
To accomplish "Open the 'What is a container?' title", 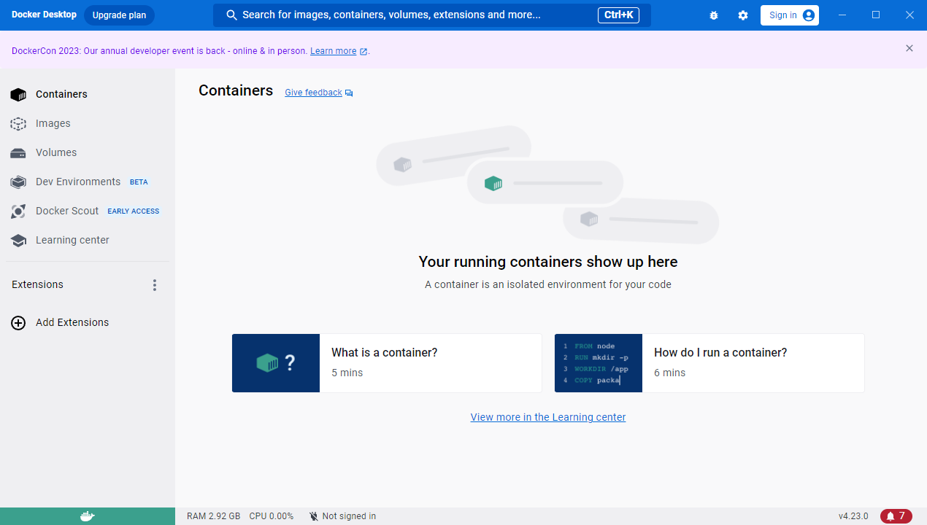I will point(385,352).
